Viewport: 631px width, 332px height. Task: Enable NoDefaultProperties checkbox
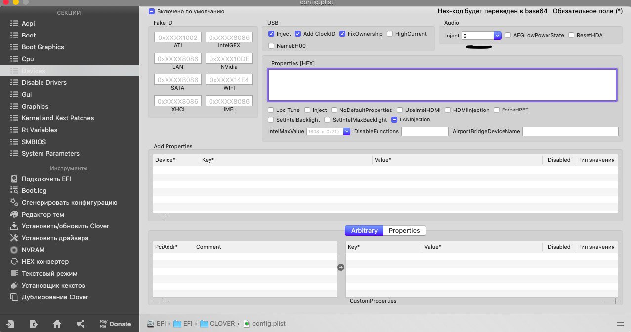point(334,110)
